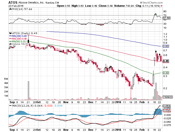Click the Nasdaq CM exchange label
The height and width of the screenshot is (132, 175).
click(x=52, y=2)
